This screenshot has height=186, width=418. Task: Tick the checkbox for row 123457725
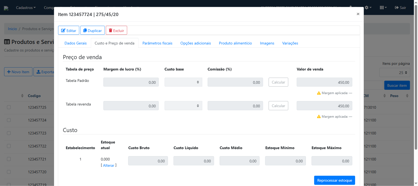click(x=9, y=107)
